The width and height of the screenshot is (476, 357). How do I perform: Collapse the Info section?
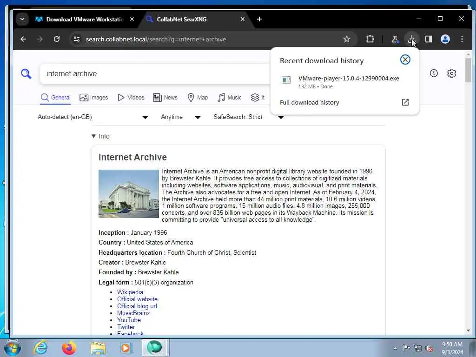100,136
